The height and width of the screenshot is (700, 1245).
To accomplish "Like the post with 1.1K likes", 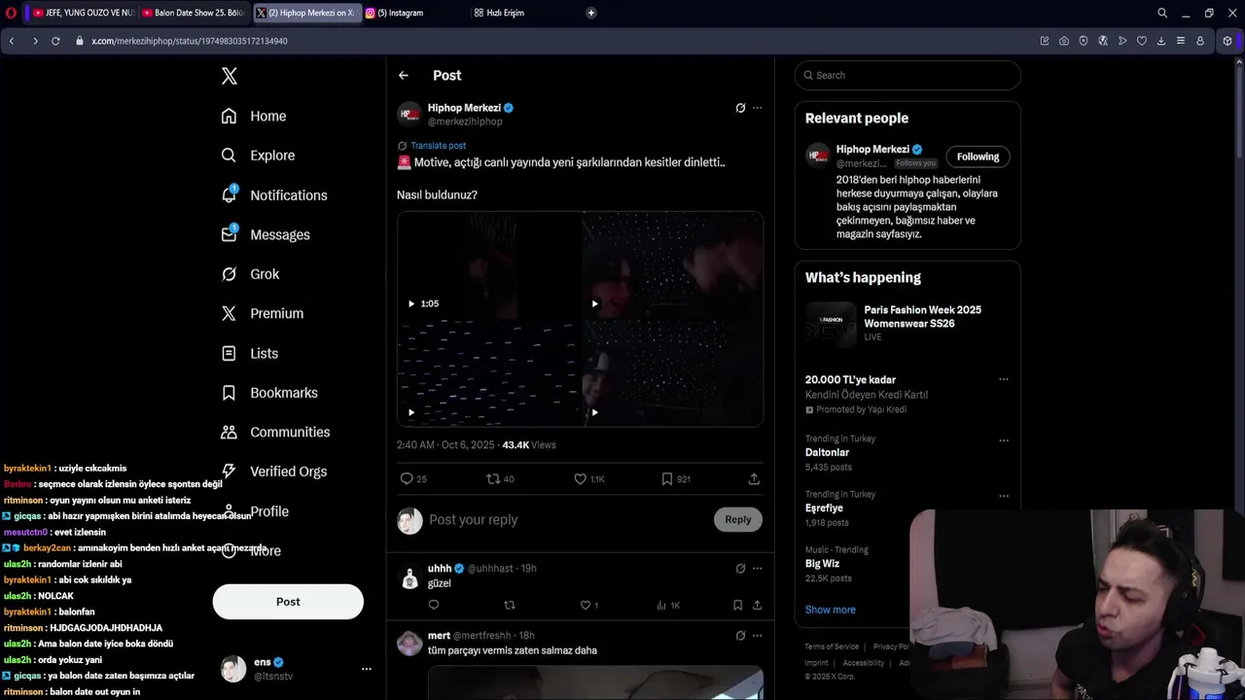I will pyautogui.click(x=589, y=478).
